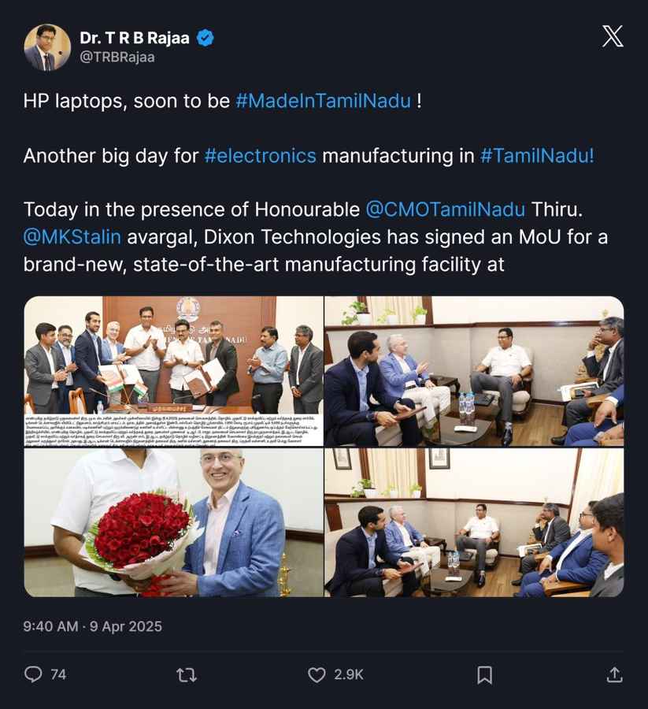Share the tweet via share icon
This screenshot has width=648, height=709.
coord(614,674)
